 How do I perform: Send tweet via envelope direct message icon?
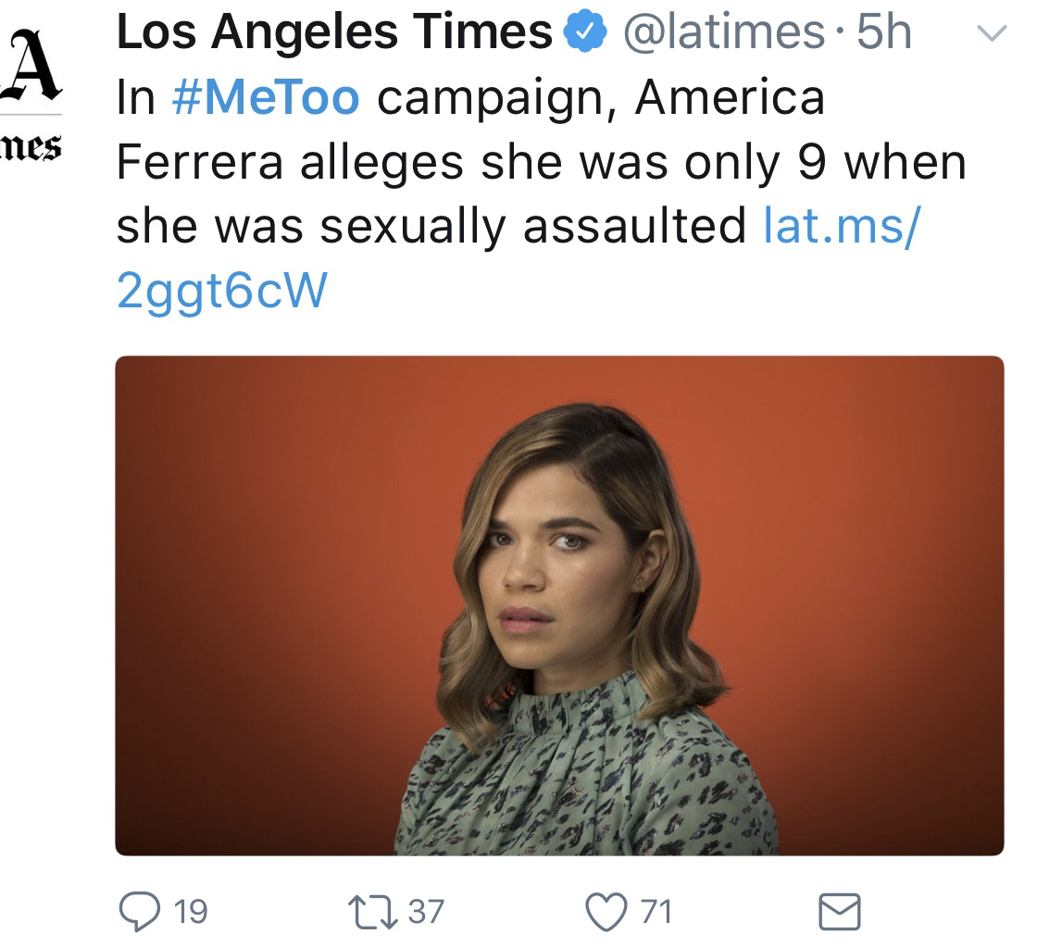839,911
